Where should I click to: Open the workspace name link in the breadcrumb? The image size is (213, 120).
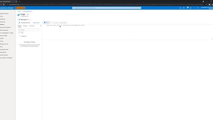tap(27, 11)
